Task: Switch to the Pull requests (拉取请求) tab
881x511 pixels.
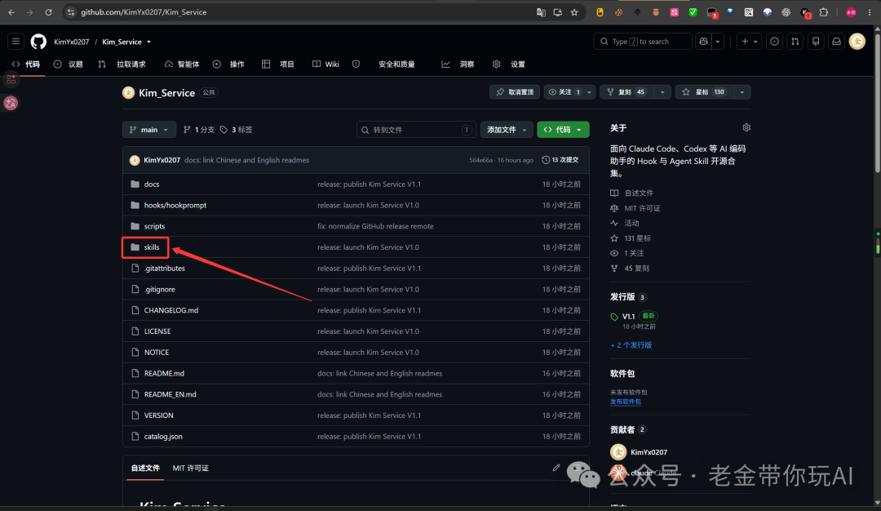Action: [122, 64]
